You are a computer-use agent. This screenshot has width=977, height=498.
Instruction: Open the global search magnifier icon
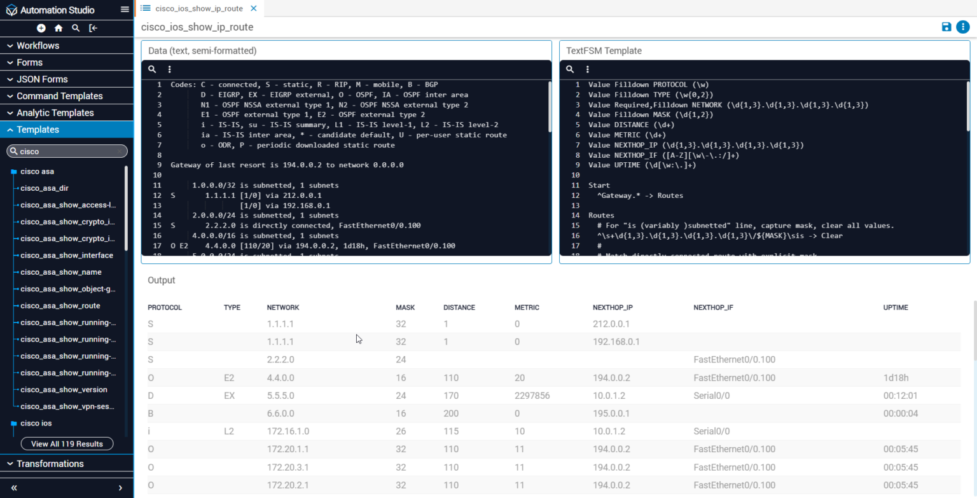coord(76,28)
